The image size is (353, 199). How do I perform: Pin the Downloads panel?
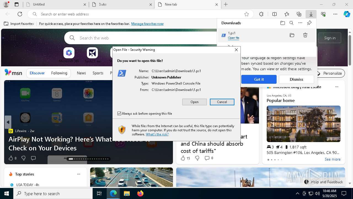coord(309,23)
